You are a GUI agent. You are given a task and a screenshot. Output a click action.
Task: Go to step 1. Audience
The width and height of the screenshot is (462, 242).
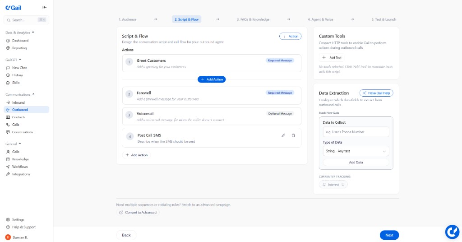128,19
